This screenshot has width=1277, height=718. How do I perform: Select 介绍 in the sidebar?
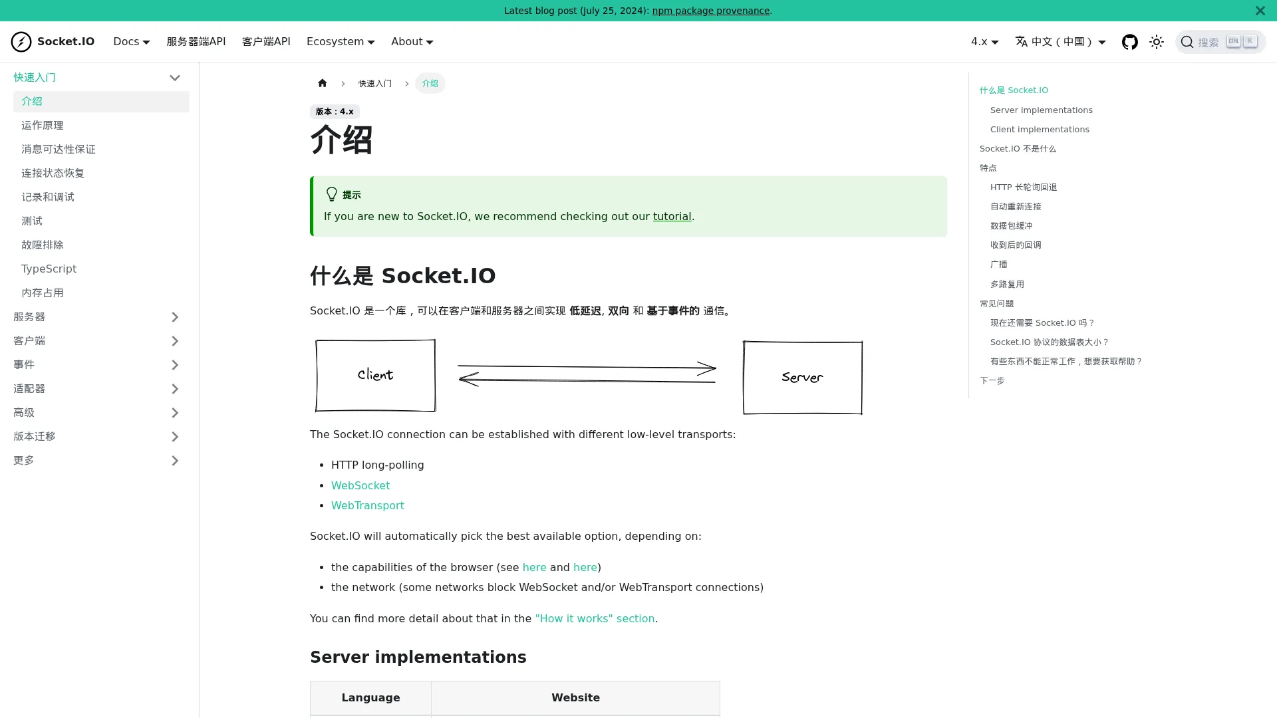click(x=101, y=101)
